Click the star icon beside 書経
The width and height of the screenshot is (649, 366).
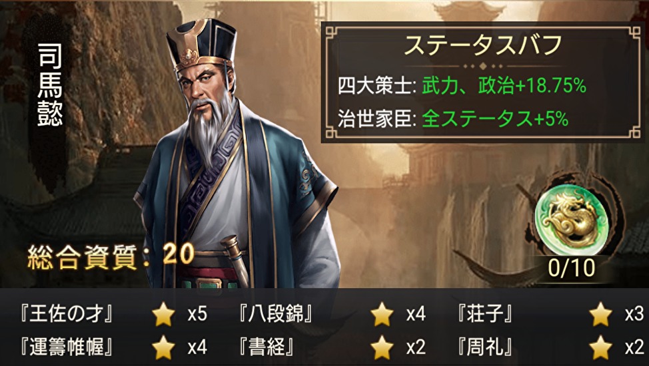(382, 347)
